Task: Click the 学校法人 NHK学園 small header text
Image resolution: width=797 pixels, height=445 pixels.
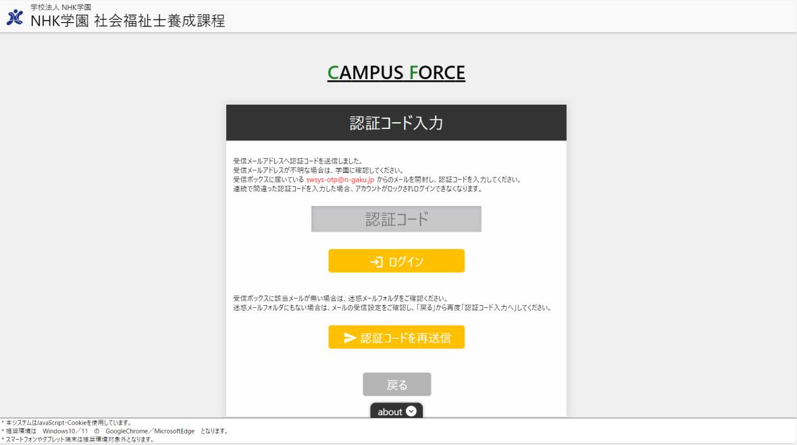Action: point(61,7)
